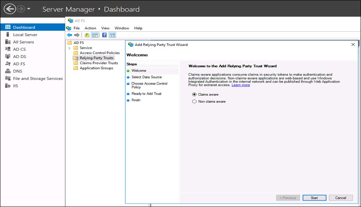Open the File menu
Image resolution: width=361 pixels, height=207 pixels.
coord(77,28)
